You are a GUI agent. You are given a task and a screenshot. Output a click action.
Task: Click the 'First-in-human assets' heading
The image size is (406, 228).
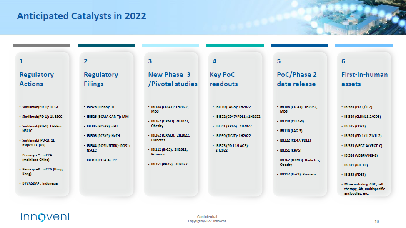click(365, 79)
